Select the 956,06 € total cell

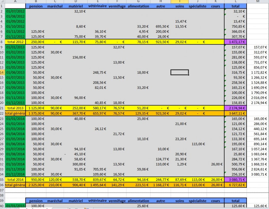point(236,169)
